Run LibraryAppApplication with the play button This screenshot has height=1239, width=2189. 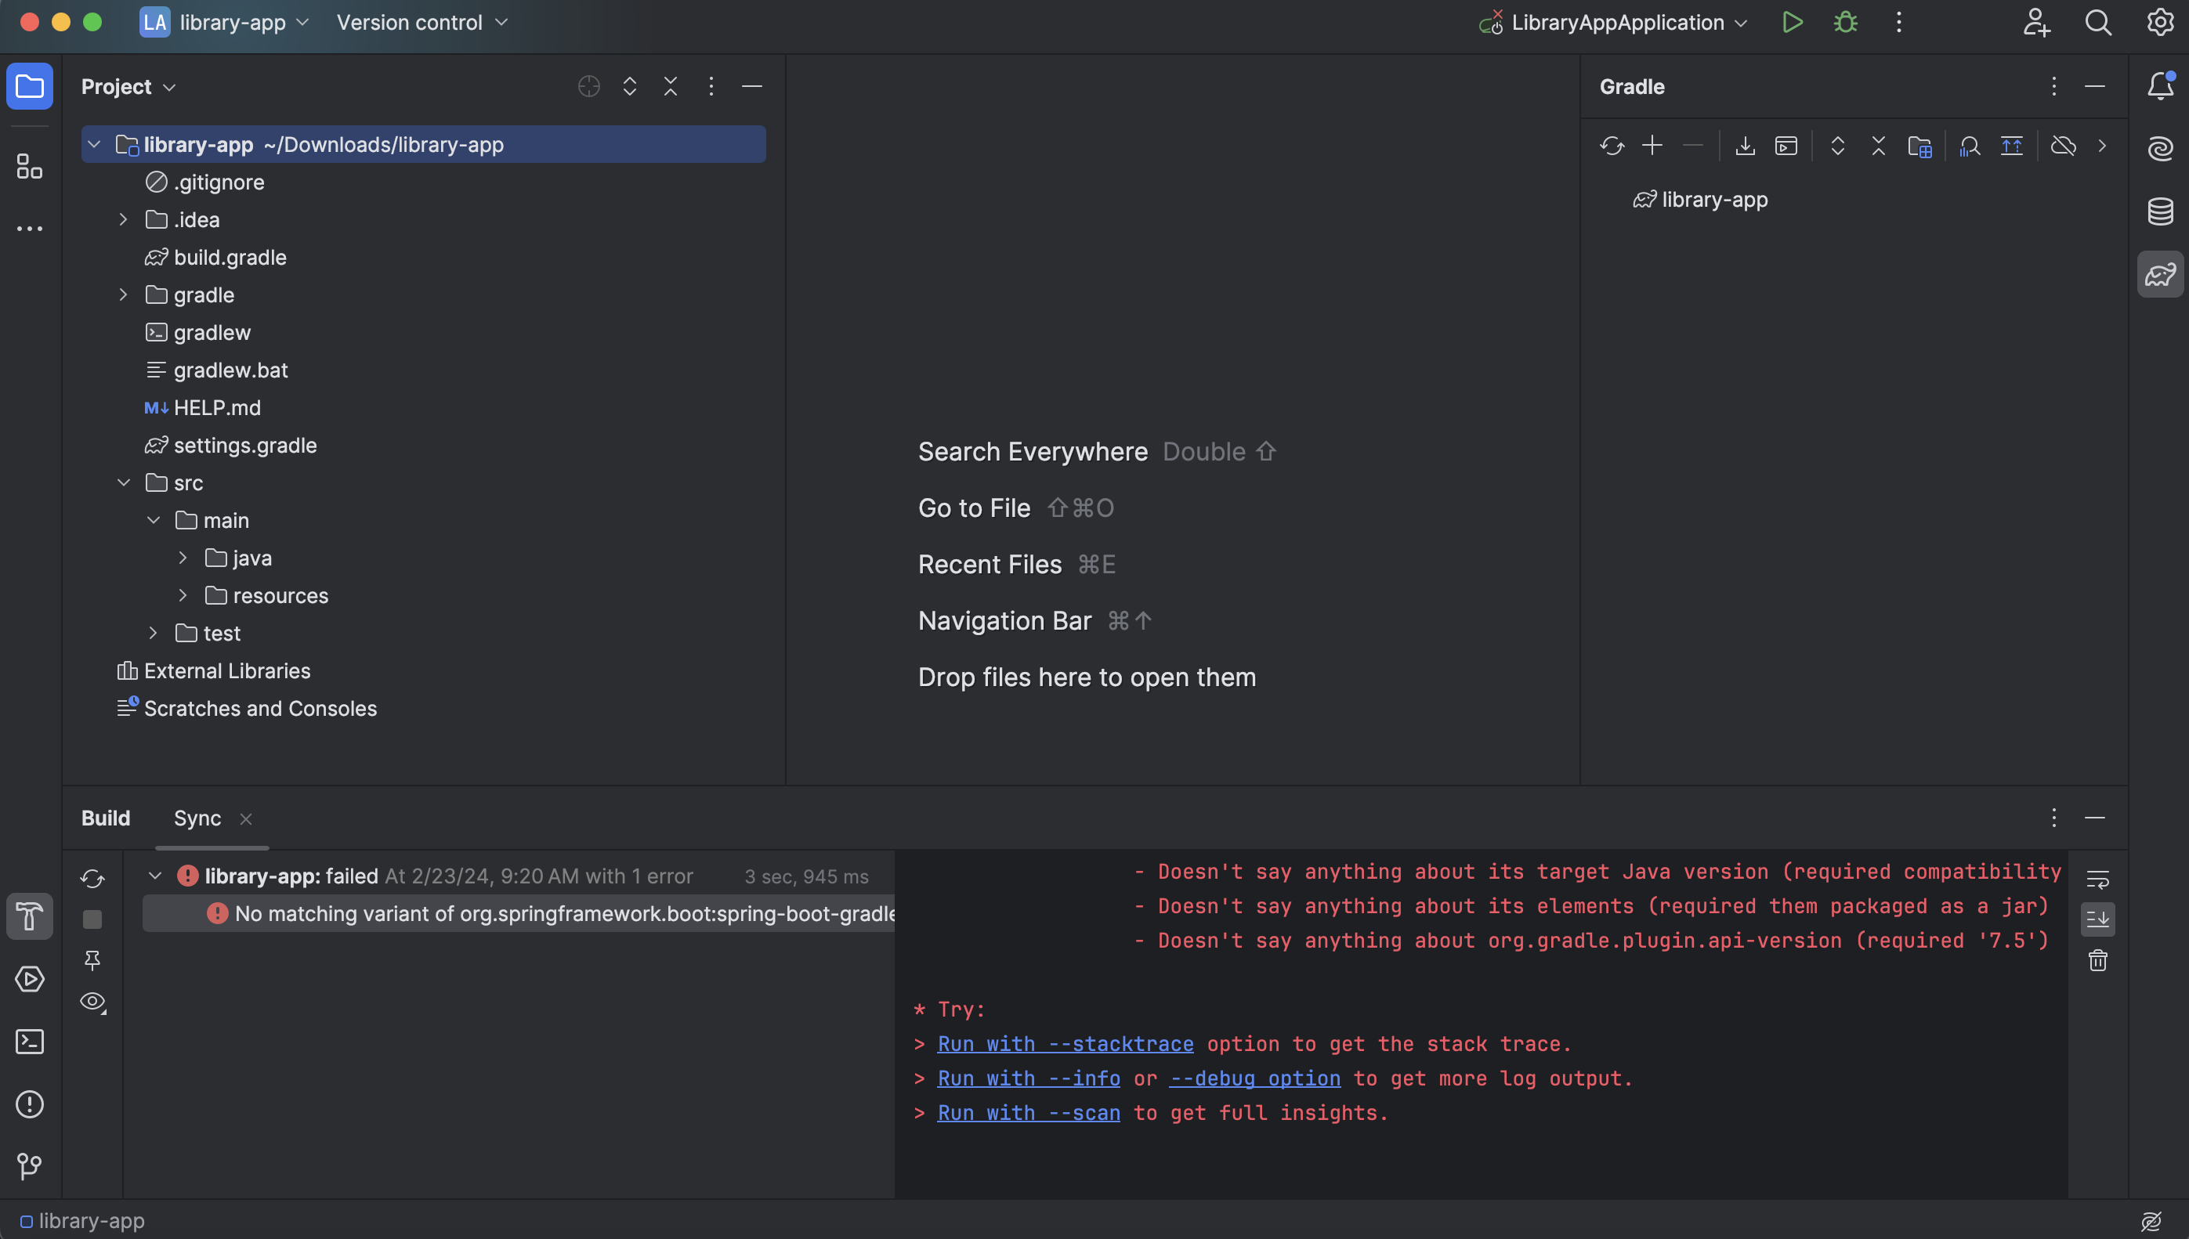click(1793, 22)
